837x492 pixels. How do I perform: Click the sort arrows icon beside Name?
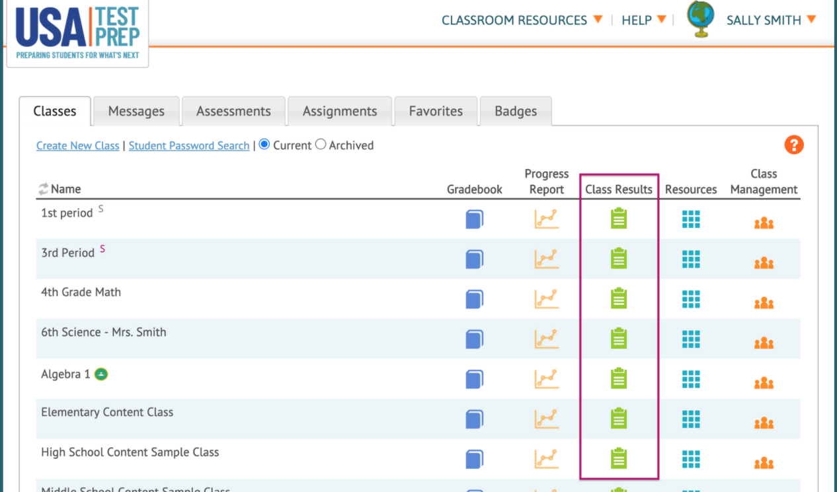pyautogui.click(x=43, y=189)
